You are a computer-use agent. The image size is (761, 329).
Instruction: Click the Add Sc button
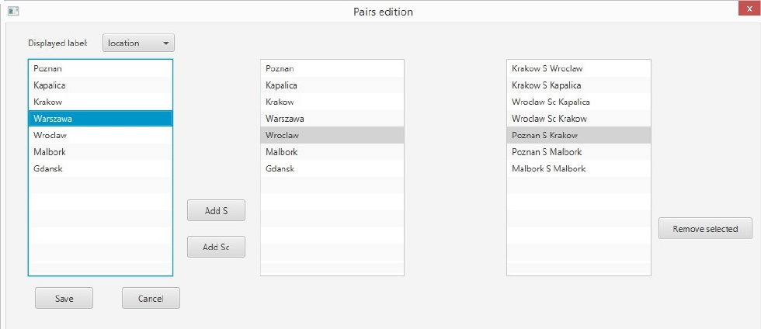(x=216, y=247)
